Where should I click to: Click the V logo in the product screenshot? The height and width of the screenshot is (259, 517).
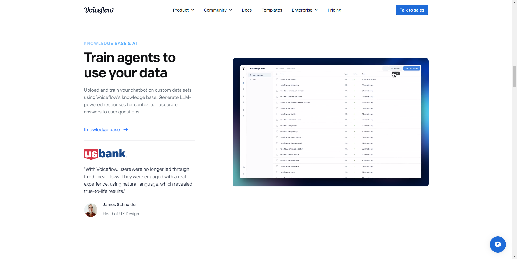point(243,68)
